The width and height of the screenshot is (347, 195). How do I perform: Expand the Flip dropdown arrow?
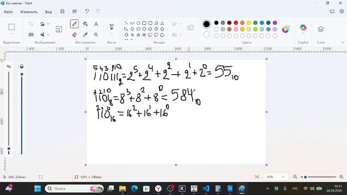coord(48,35)
